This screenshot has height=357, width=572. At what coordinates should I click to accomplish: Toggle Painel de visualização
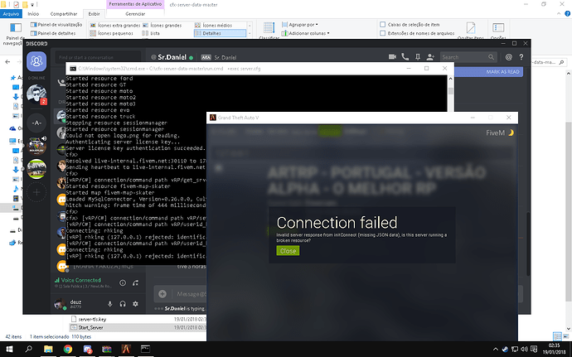(56, 25)
